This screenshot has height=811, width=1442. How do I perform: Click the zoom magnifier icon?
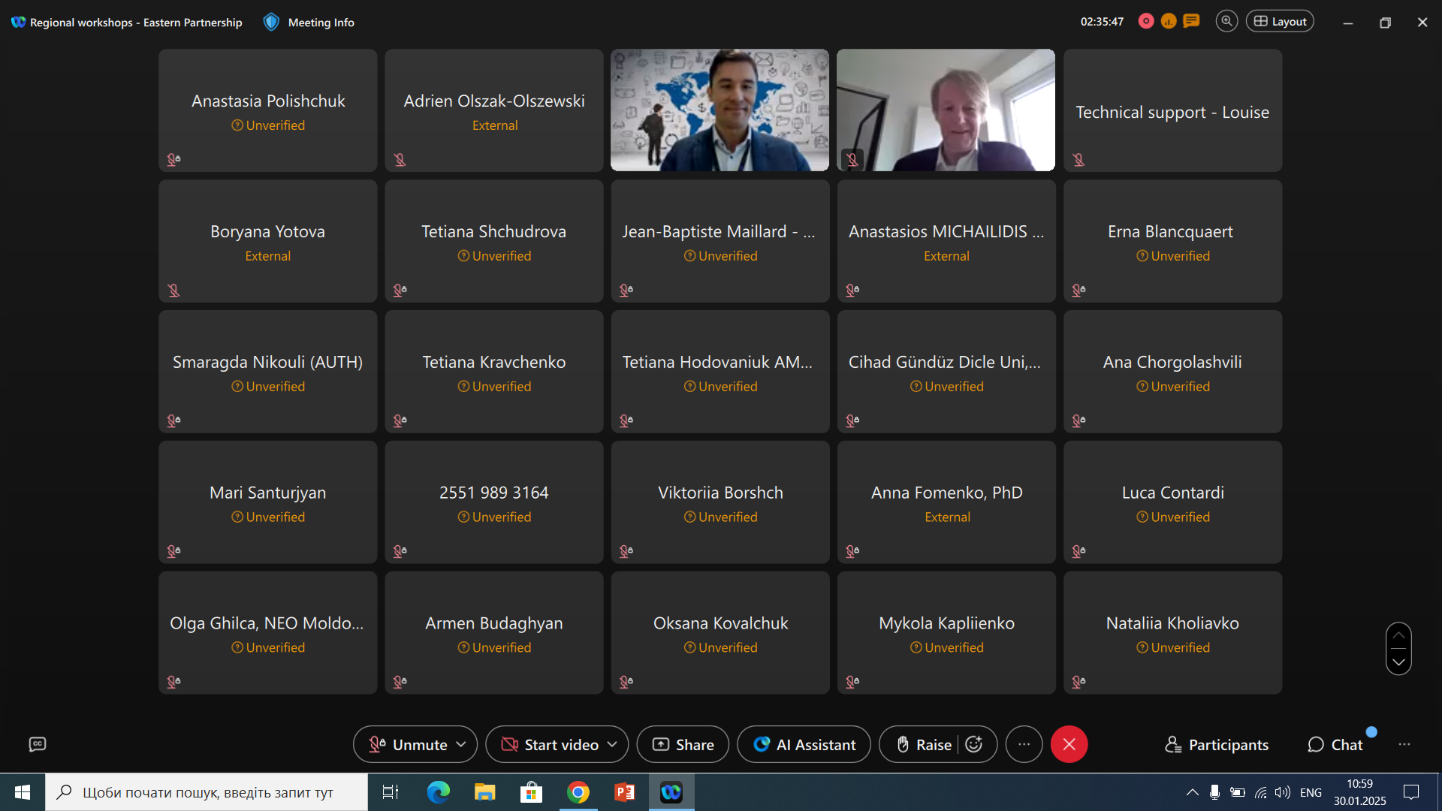(x=1226, y=21)
